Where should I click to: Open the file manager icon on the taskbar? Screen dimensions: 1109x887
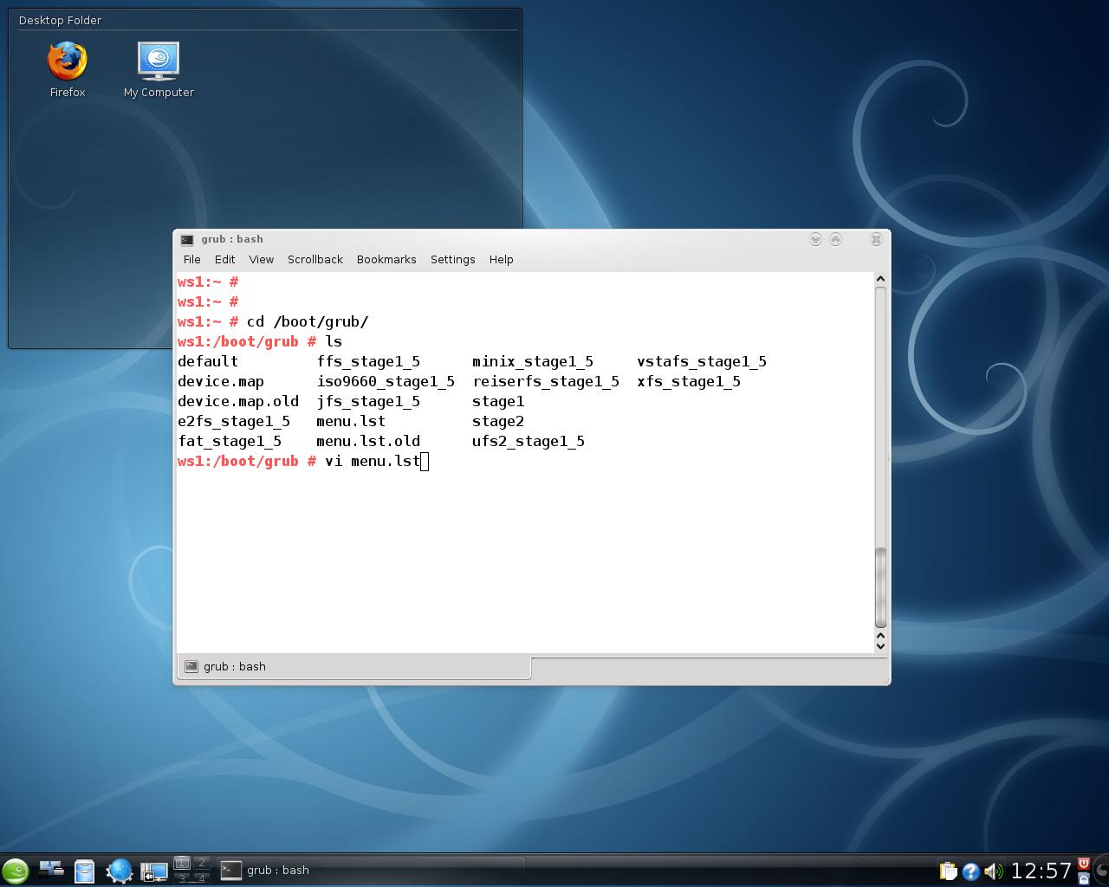[x=84, y=870]
